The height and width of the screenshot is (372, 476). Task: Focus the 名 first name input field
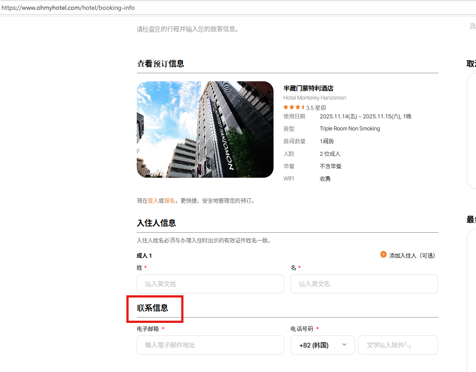click(x=364, y=284)
